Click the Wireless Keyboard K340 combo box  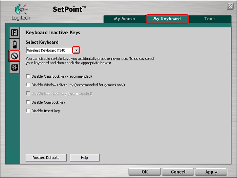(49, 50)
